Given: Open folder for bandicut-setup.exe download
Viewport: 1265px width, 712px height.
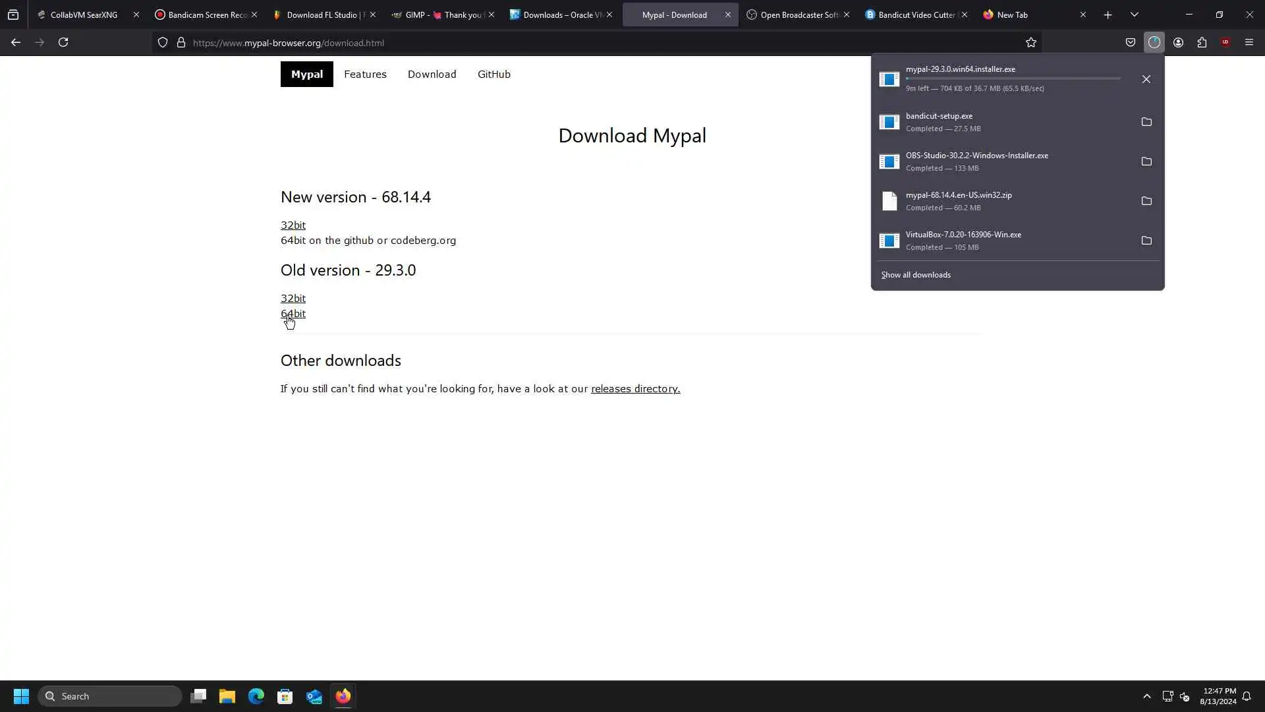Looking at the screenshot, I should (x=1146, y=122).
